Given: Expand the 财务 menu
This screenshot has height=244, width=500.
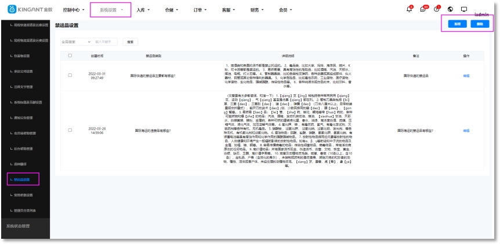Looking at the screenshot, I should tap(257, 10).
